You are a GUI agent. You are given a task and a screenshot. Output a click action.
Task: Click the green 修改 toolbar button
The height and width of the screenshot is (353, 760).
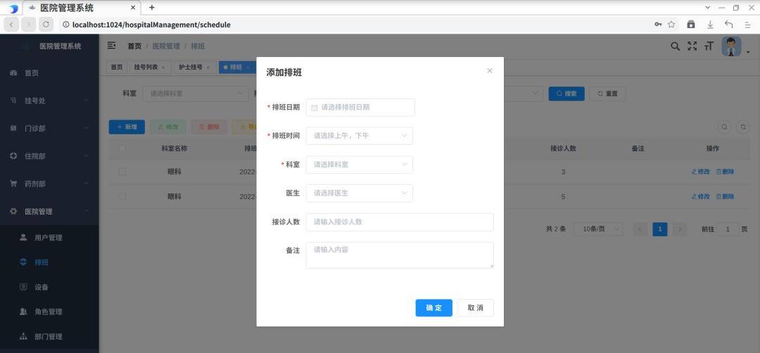(168, 127)
